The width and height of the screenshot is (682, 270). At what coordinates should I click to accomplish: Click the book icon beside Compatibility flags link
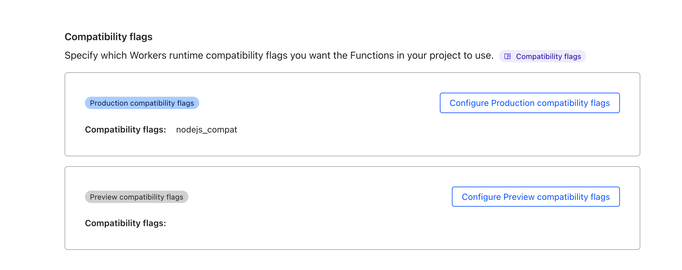click(507, 56)
